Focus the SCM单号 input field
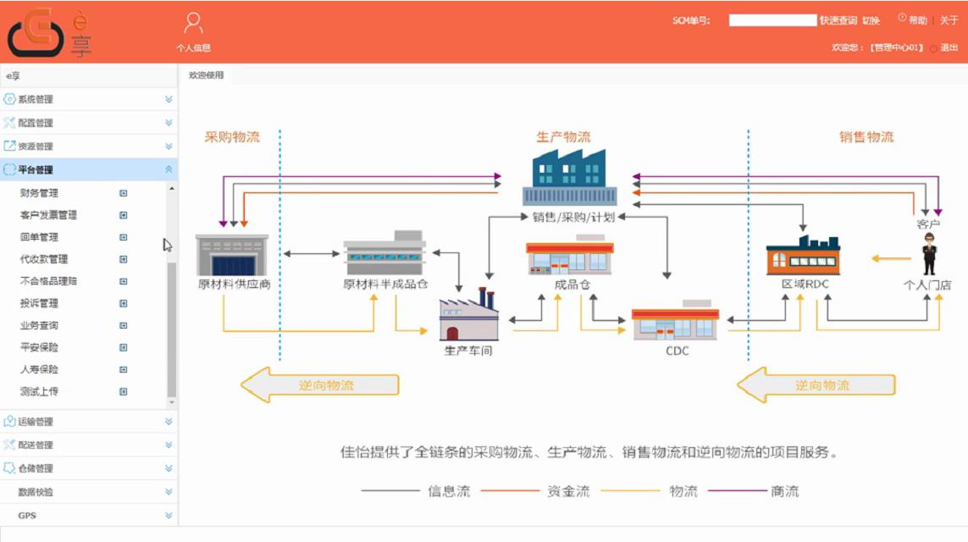This screenshot has height=542, width=968. point(772,20)
